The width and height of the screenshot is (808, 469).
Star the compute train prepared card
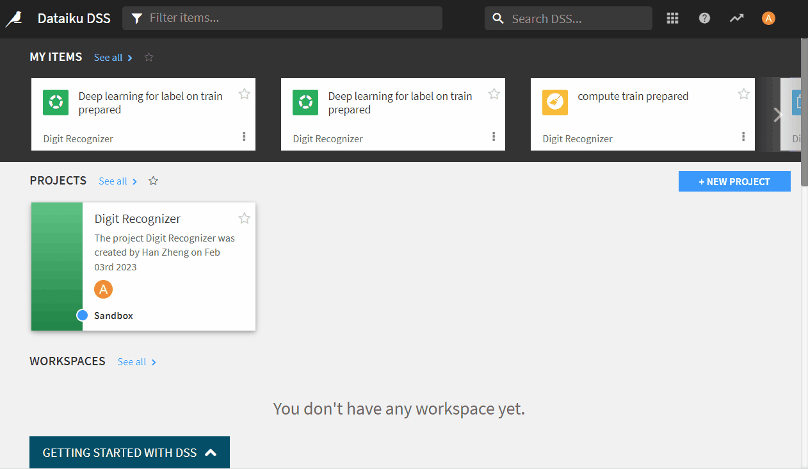743,94
